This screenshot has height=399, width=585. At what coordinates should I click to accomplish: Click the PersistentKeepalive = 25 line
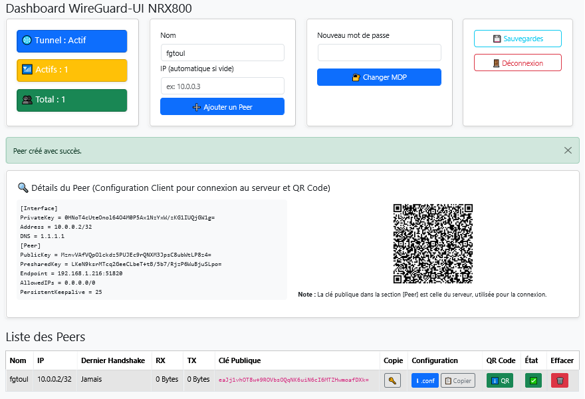(x=61, y=292)
